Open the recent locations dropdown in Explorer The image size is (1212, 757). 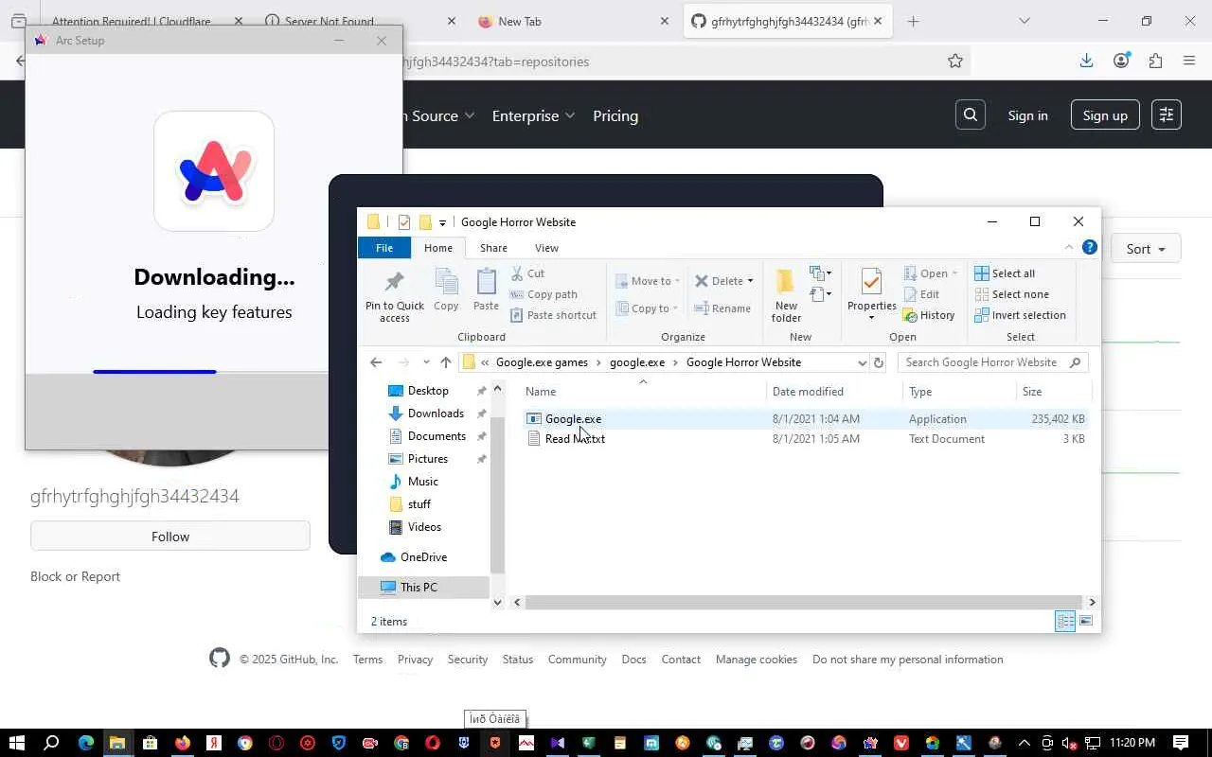426,362
